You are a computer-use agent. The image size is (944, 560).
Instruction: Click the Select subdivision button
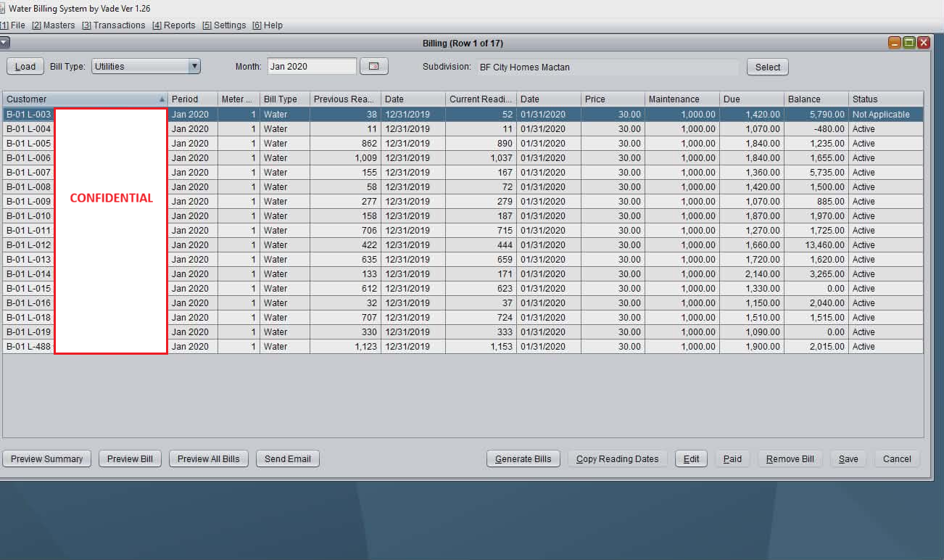click(x=768, y=67)
